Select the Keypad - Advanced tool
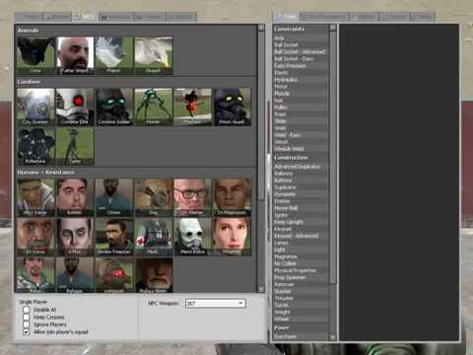Viewport: 473px width, 355px height. pyautogui.click(x=301, y=236)
